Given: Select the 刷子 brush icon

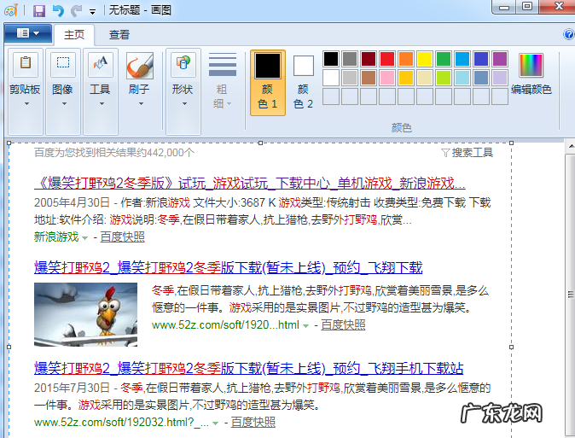Looking at the screenshot, I should [140, 66].
